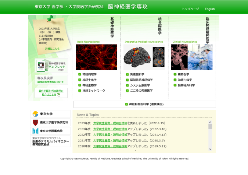Click the Integrative Medical Neuroscience brain image

coord(144,57)
